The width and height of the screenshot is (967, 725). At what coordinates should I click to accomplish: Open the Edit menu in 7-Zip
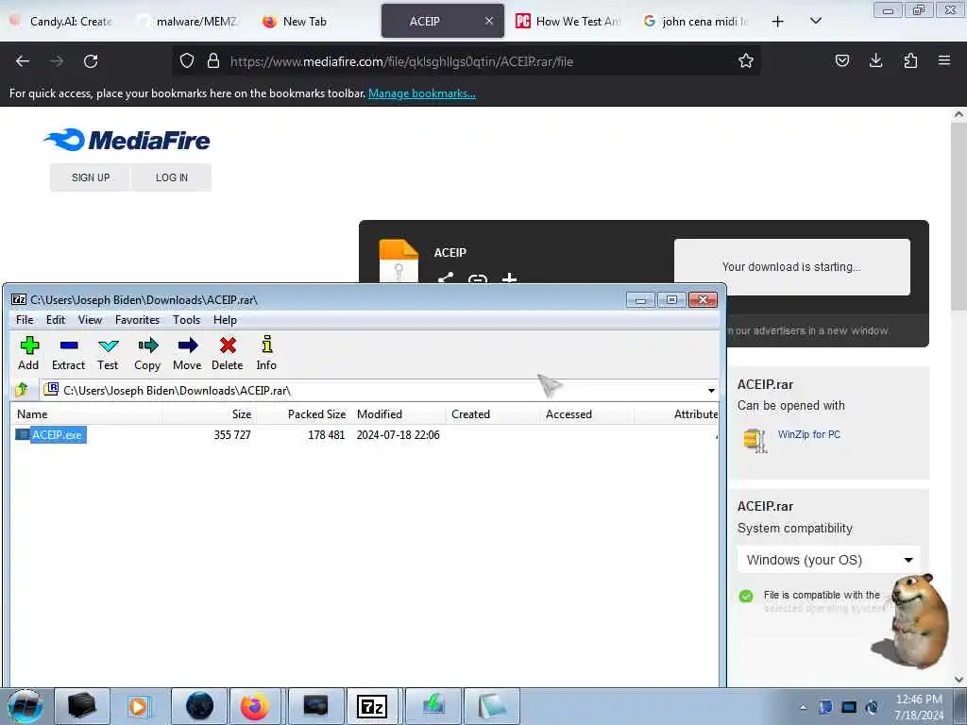click(56, 320)
